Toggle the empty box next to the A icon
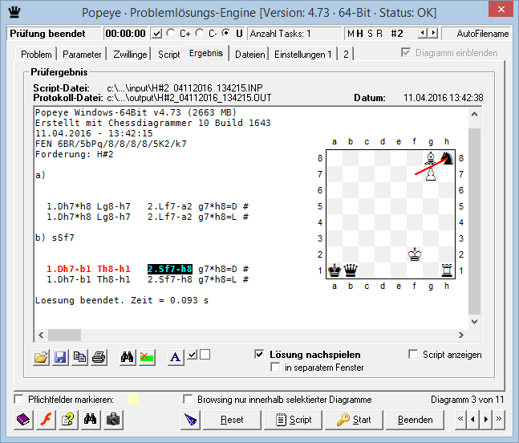This screenshot has height=443, width=519. (205, 354)
